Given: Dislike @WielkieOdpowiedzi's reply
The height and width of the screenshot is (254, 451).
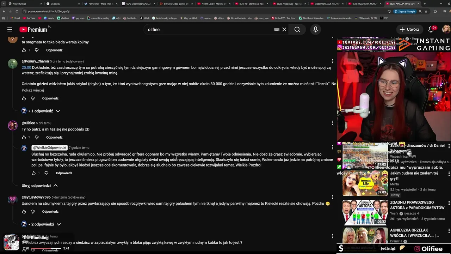Looking at the screenshot, I should 47,173.
